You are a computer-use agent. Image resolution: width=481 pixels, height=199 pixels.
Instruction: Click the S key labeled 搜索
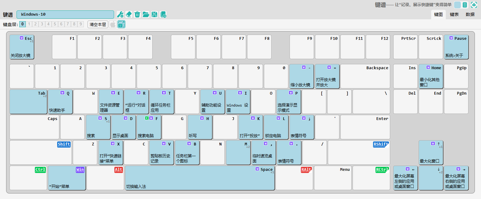pyautogui.click(x=98, y=127)
